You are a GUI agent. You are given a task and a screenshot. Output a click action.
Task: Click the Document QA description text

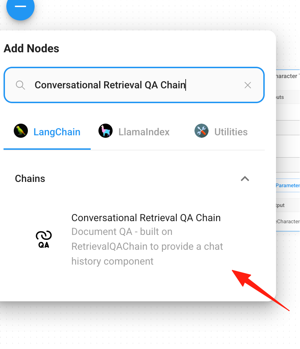click(147, 247)
